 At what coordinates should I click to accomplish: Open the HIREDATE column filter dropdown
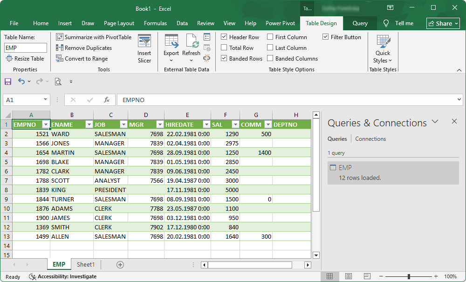[x=206, y=124]
